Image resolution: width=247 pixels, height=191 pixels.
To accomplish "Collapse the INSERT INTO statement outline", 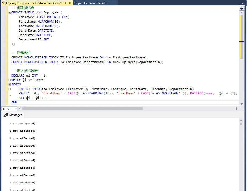I will click(10, 89).
